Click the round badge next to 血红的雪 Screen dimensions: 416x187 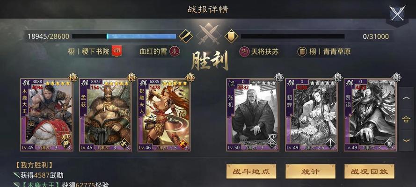[x=175, y=51]
